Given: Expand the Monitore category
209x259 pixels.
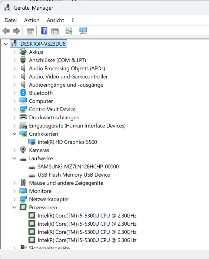Looking at the screenshot, I should coord(14,191).
